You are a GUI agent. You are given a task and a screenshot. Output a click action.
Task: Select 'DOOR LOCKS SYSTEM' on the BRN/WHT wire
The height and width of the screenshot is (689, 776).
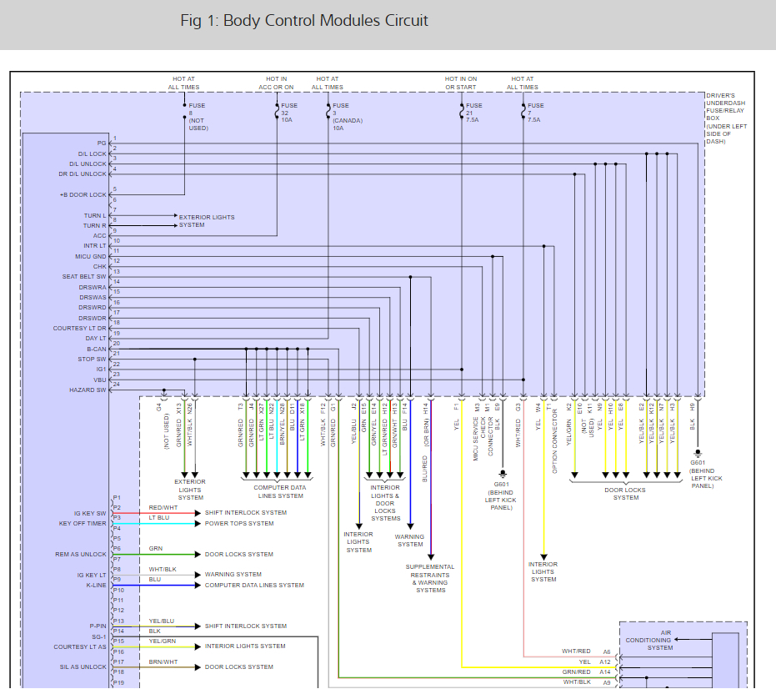point(239,666)
